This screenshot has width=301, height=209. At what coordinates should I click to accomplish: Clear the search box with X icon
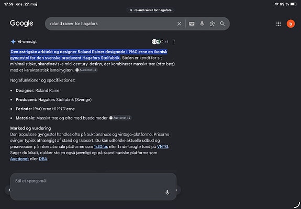[x=179, y=24]
